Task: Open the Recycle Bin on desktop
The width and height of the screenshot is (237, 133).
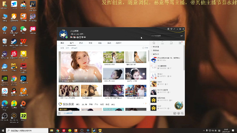Action: 4,43
